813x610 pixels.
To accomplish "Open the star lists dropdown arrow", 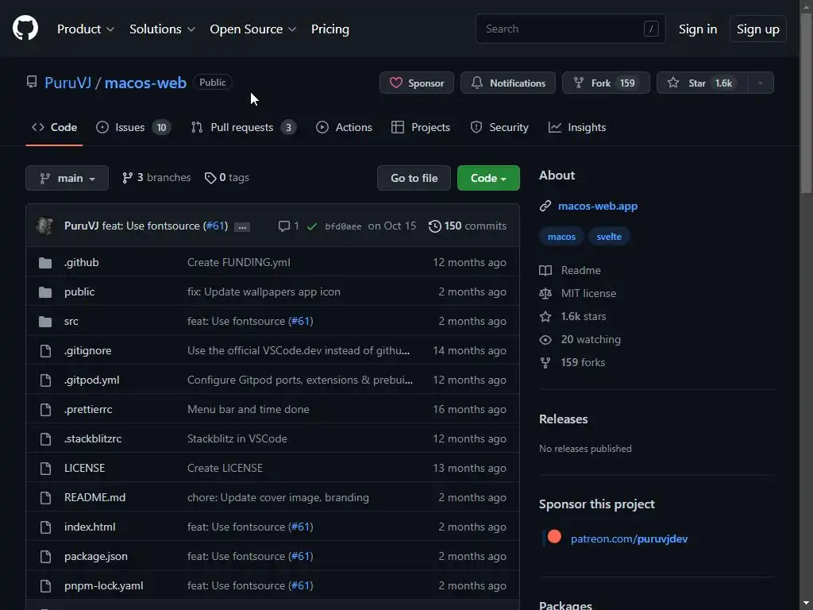I will [x=760, y=83].
